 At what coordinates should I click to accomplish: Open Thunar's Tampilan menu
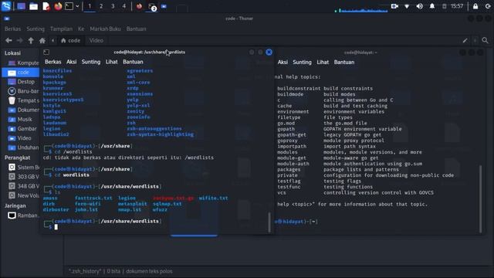(x=61, y=29)
